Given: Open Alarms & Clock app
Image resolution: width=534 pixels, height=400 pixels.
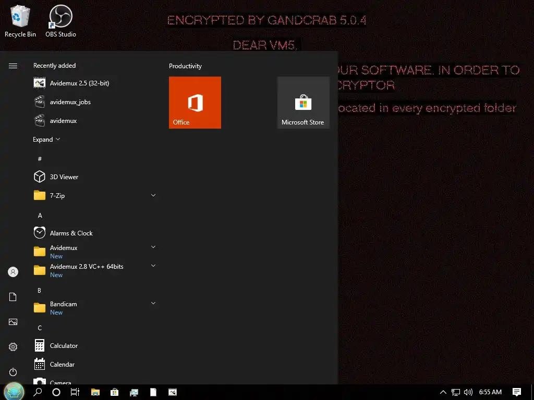Looking at the screenshot, I should (95, 233).
